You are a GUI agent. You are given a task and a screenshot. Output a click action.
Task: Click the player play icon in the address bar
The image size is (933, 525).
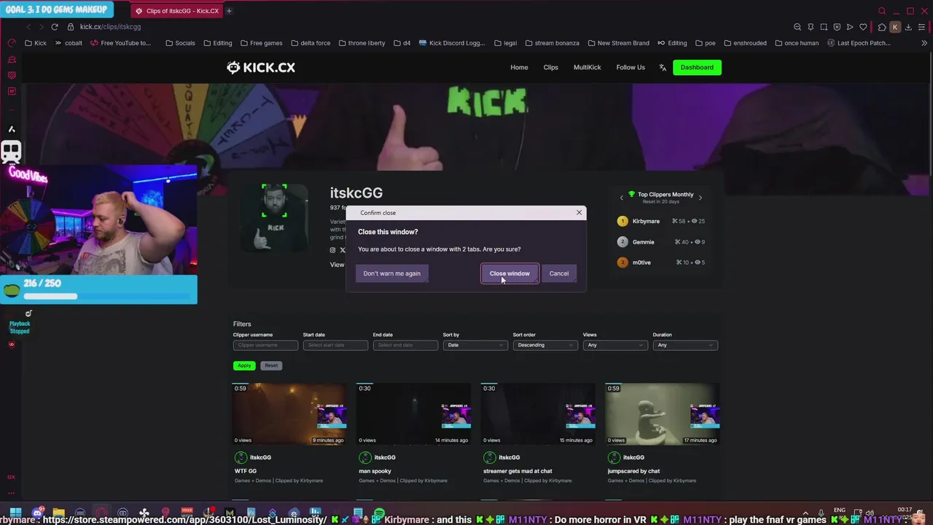(850, 27)
